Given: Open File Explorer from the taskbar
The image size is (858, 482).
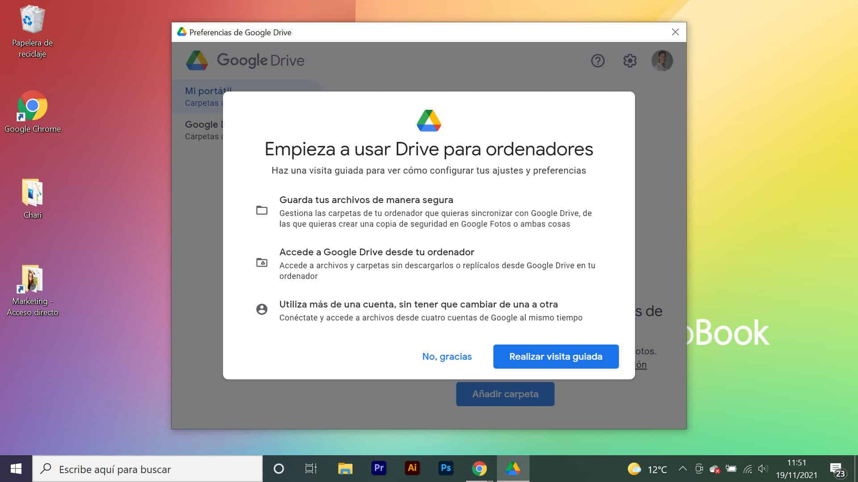Looking at the screenshot, I should (345, 469).
